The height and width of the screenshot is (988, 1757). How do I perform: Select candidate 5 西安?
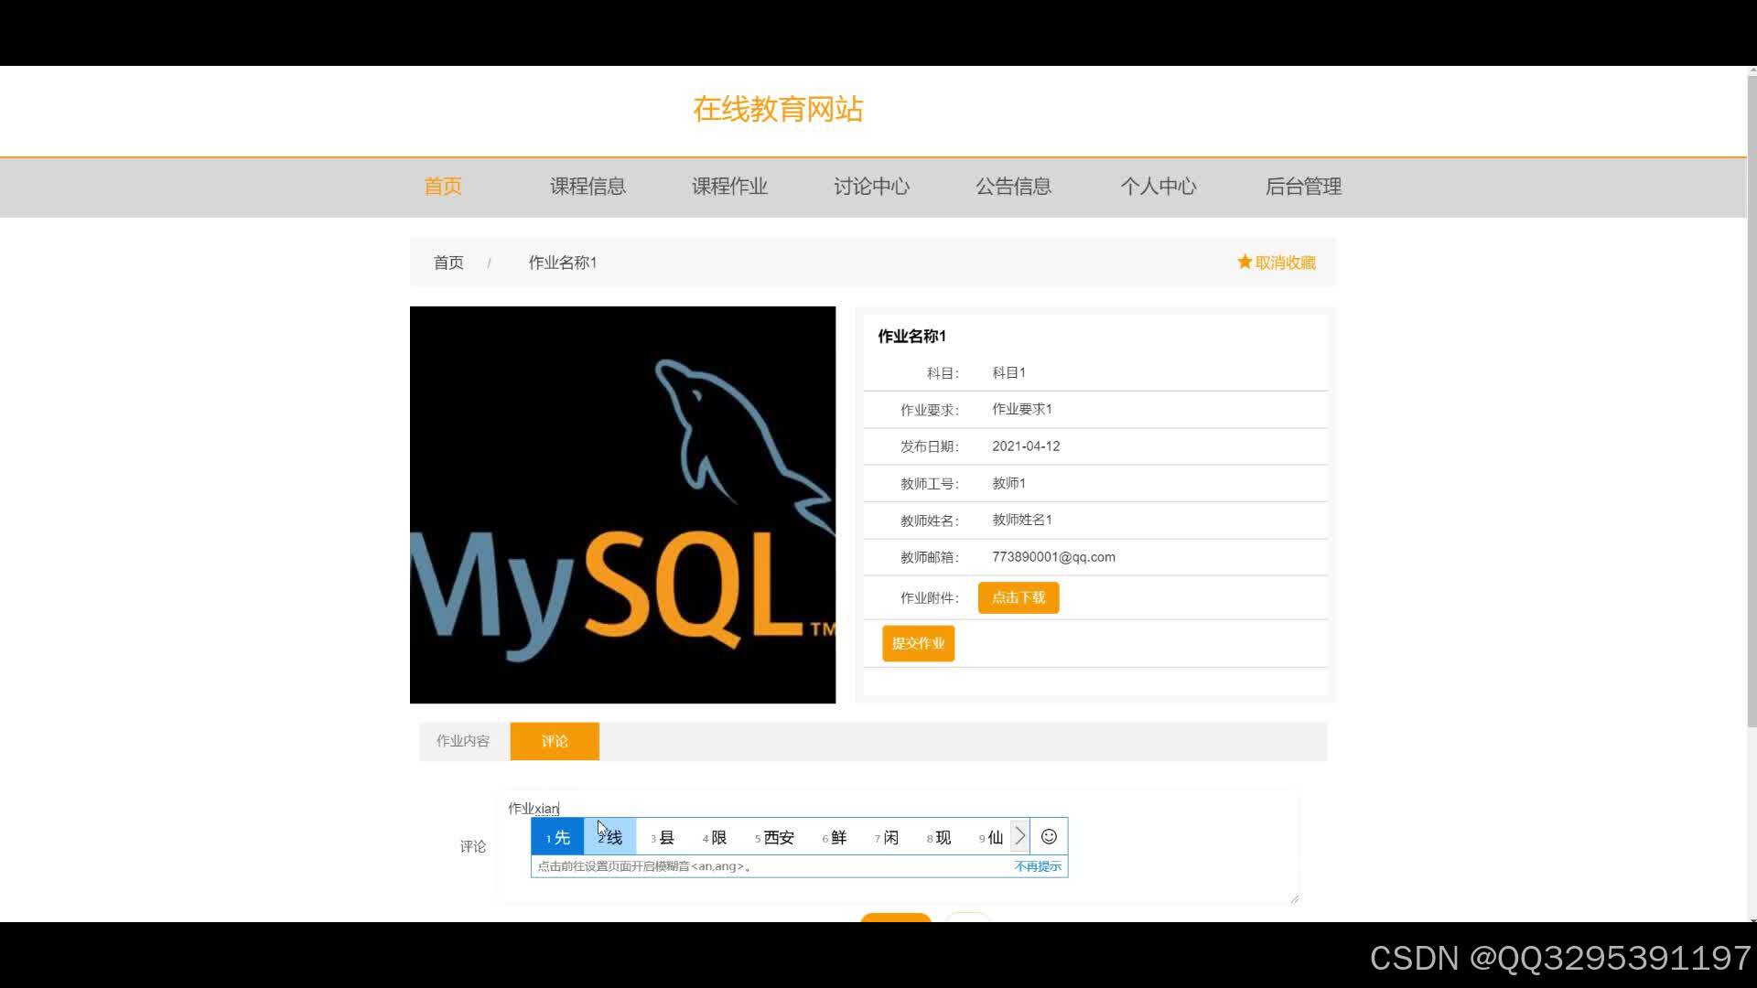[774, 837]
